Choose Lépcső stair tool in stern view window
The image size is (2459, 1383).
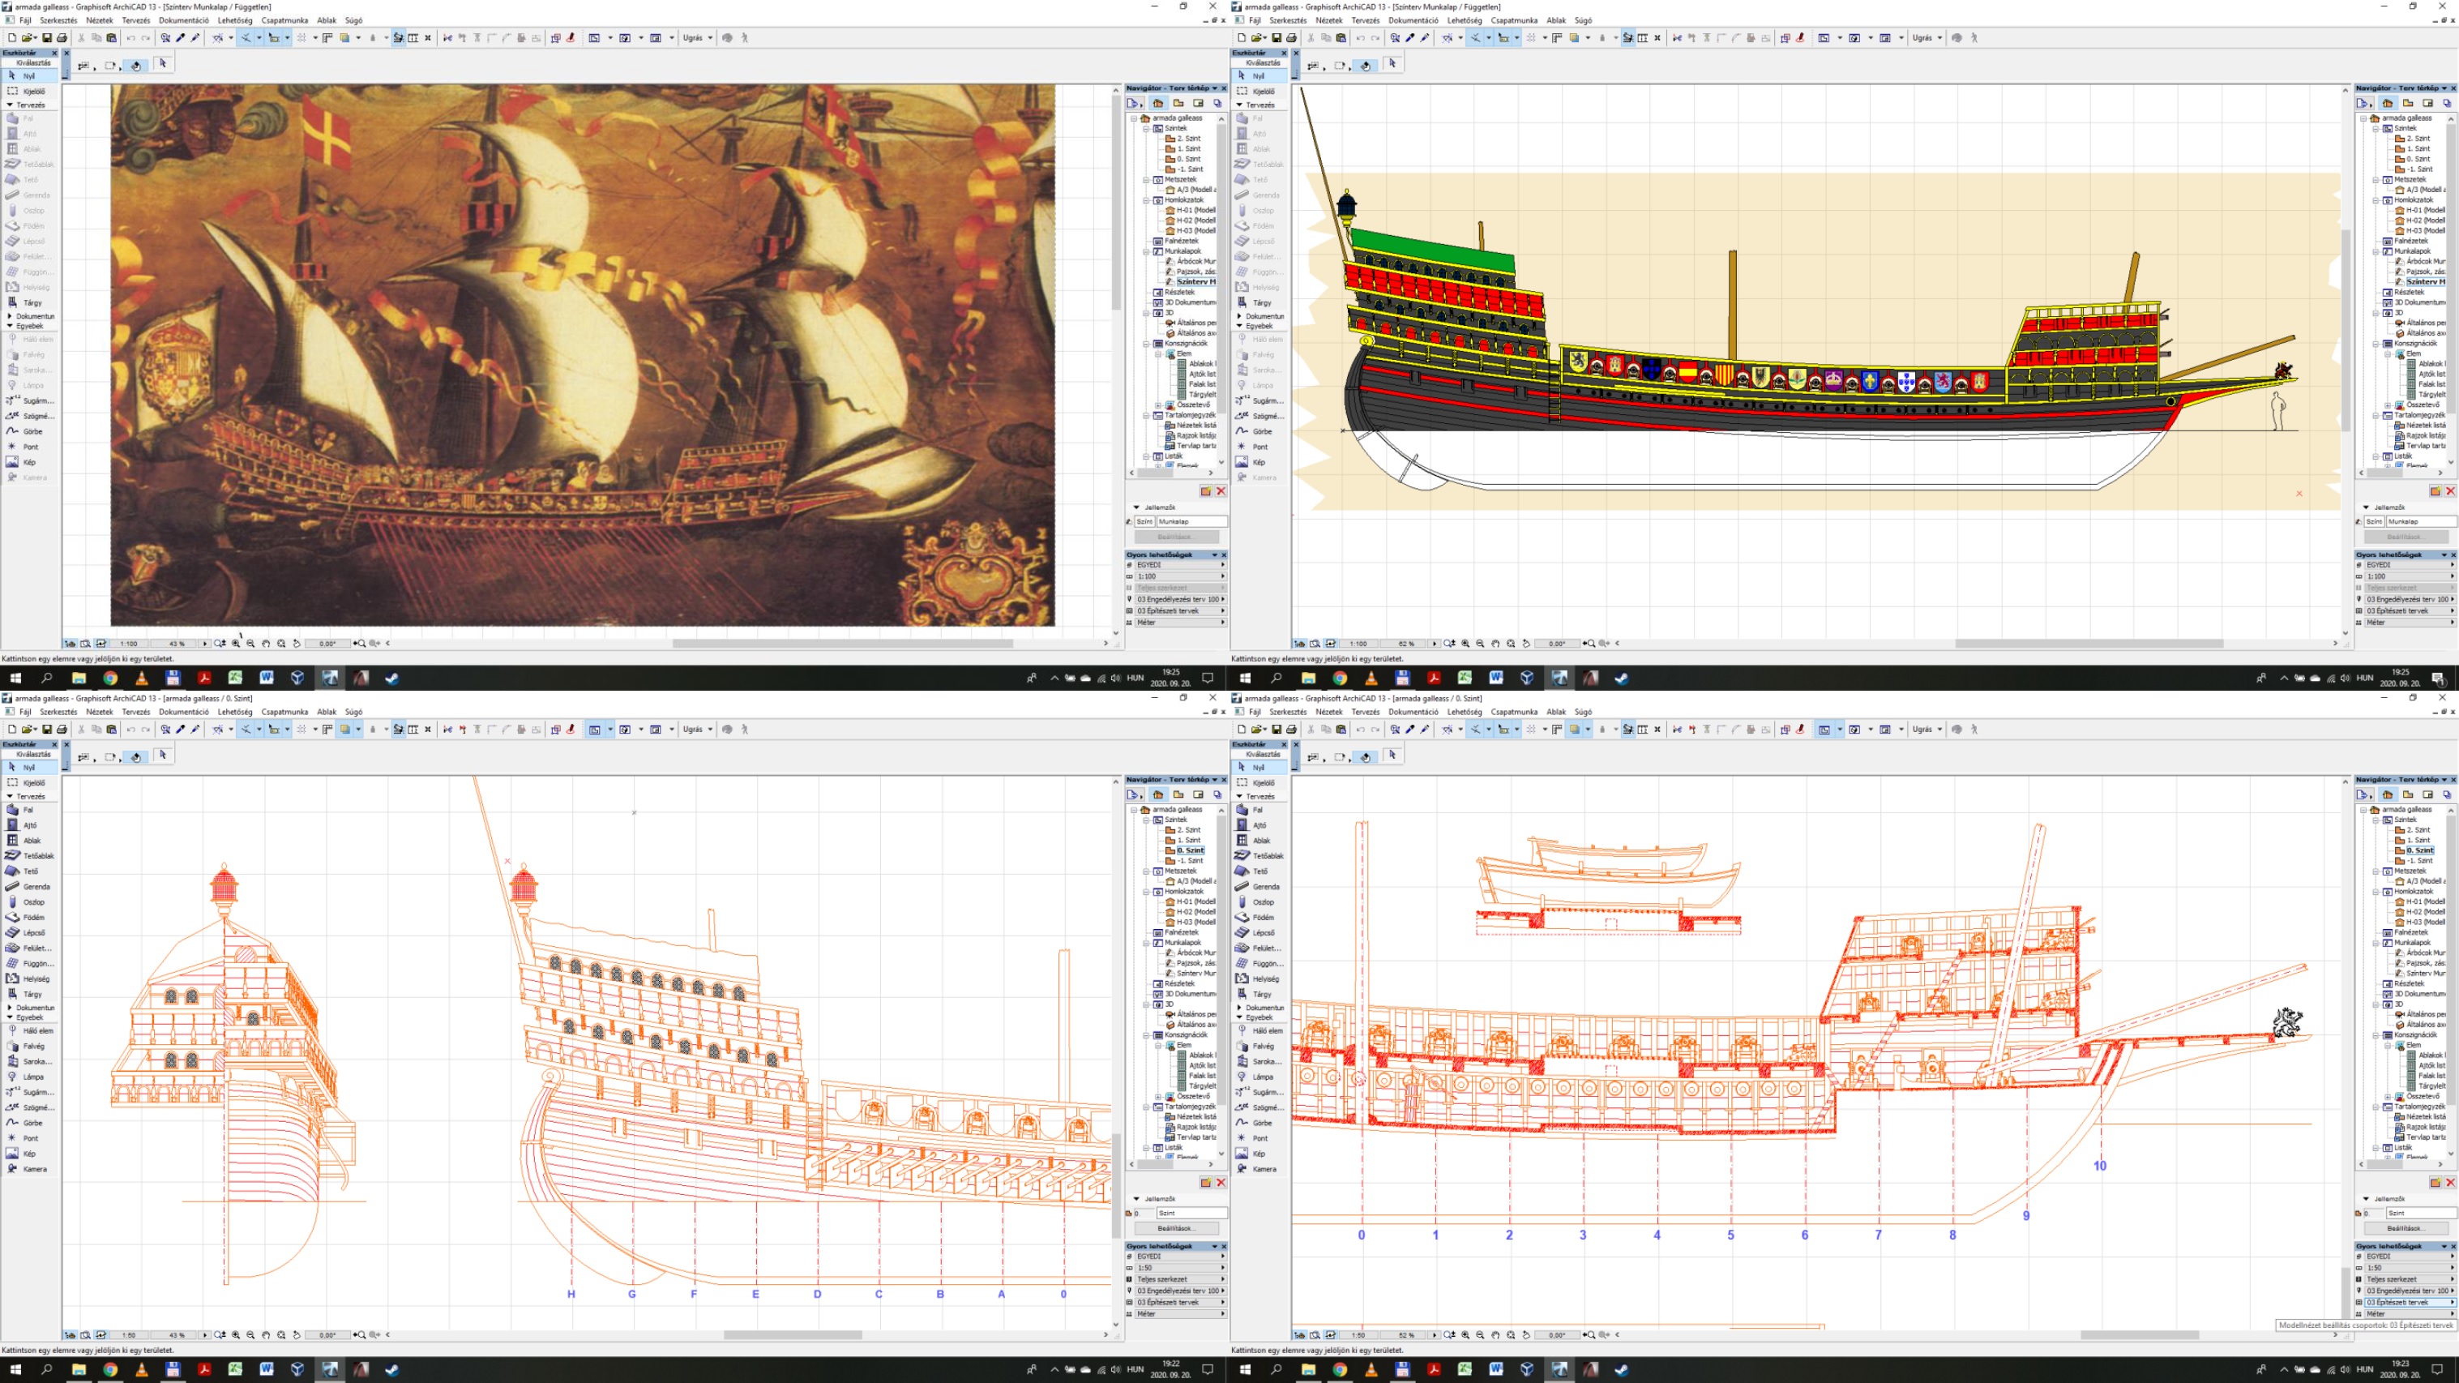(x=28, y=932)
